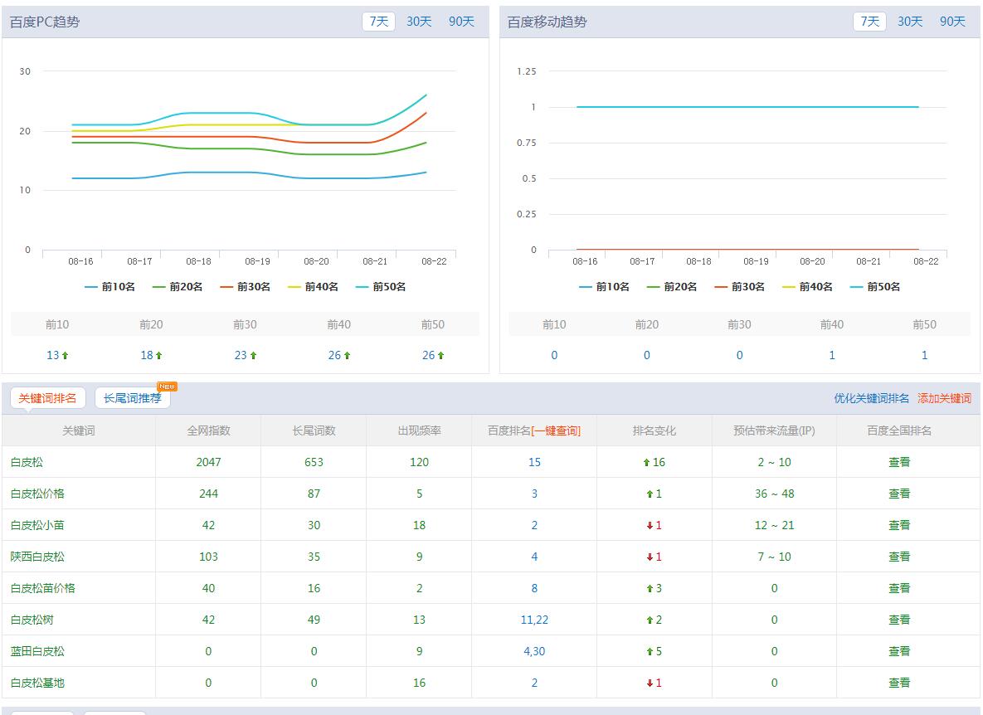Select 90天 range for 百度PC趋势
Image resolution: width=983 pixels, height=715 pixels.
pyautogui.click(x=461, y=22)
